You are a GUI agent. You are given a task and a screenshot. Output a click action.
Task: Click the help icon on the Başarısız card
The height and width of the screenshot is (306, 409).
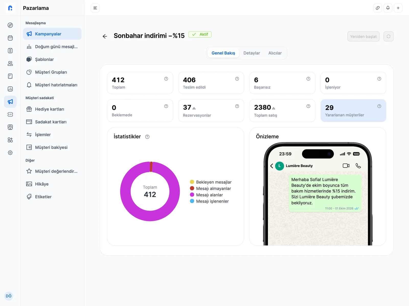coord(308,79)
